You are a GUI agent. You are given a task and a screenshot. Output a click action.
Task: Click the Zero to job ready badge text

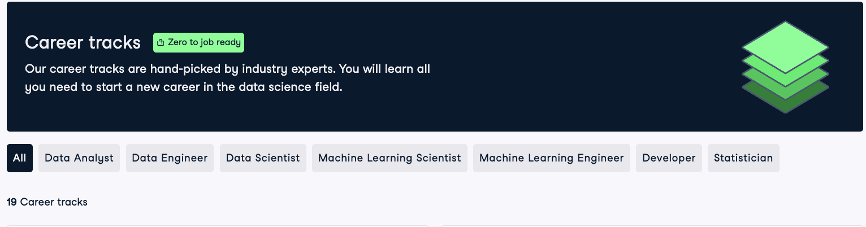coord(204,42)
